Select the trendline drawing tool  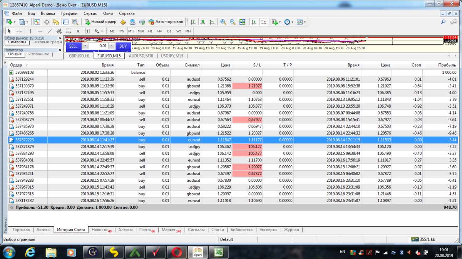pos(50,31)
